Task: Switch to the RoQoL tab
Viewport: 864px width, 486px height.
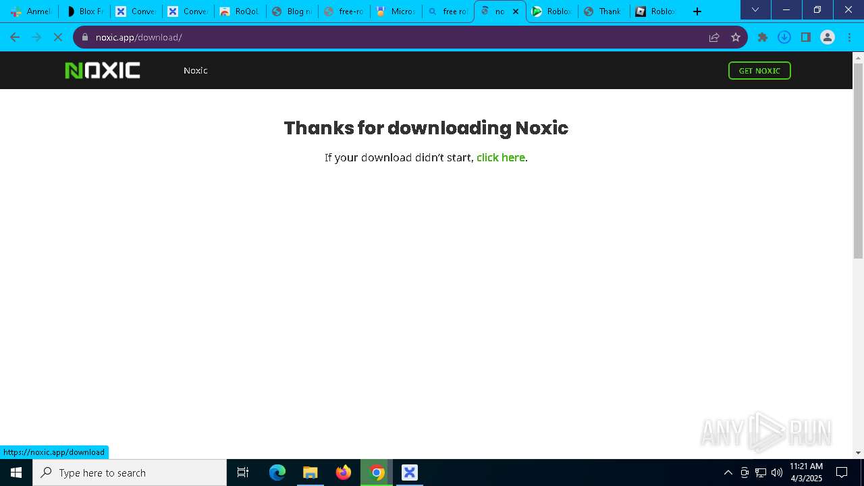Action: point(240,11)
